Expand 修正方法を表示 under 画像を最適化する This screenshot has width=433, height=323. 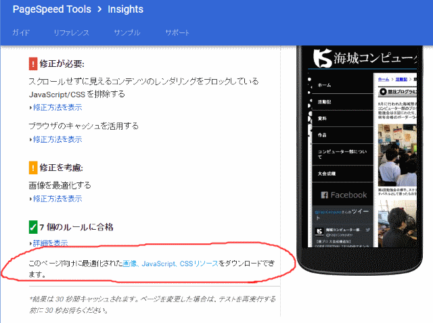click(x=58, y=199)
